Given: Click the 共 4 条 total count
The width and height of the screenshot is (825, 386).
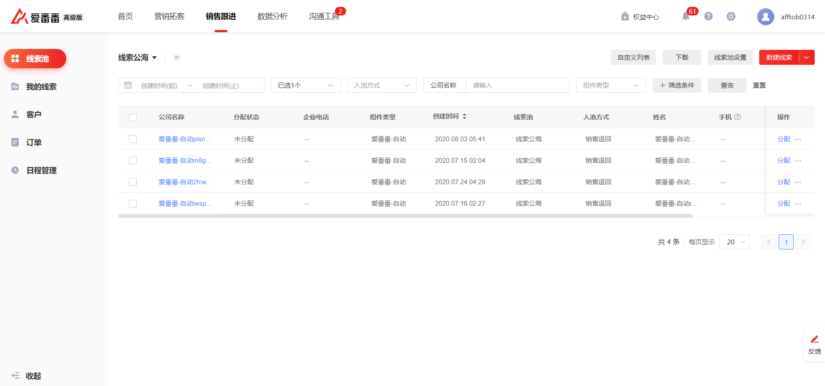Looking at the screenshot, I should click(669, 242).
